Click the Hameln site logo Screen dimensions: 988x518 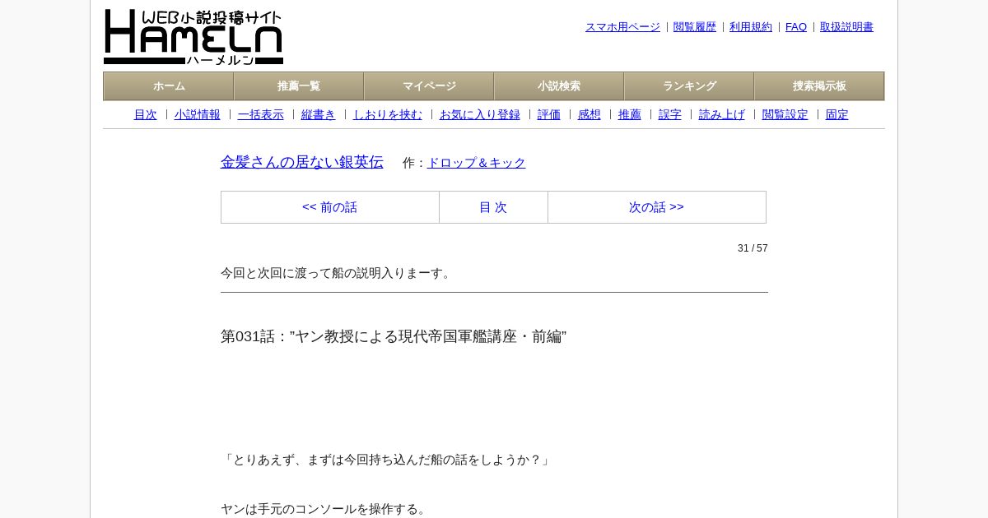pos(193,37)
